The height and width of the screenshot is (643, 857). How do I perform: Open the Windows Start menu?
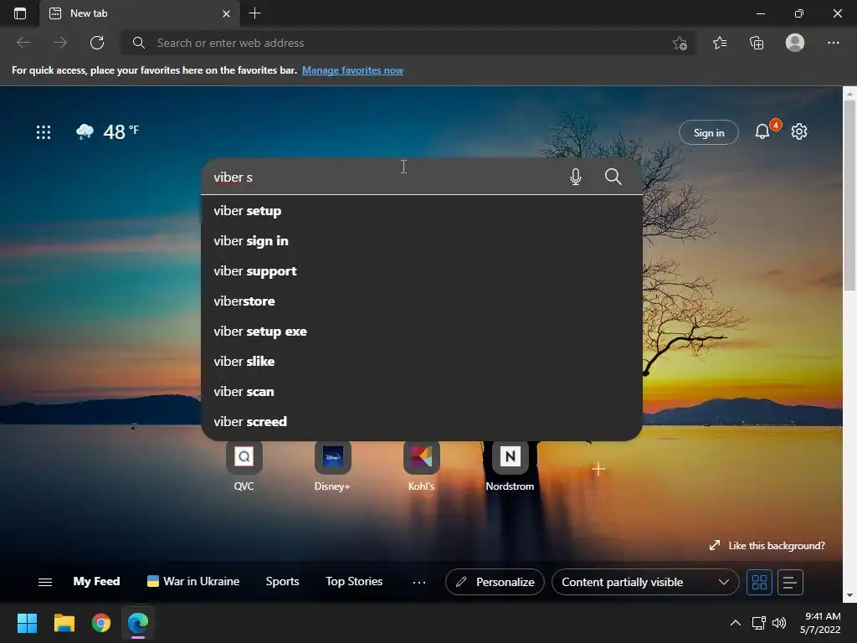tap(27, 623)
